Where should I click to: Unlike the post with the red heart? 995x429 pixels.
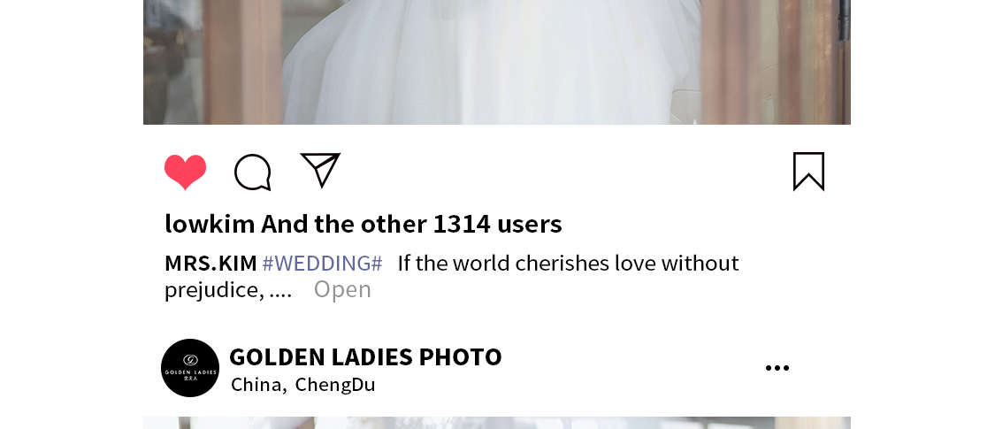click(x=186, y=172)
